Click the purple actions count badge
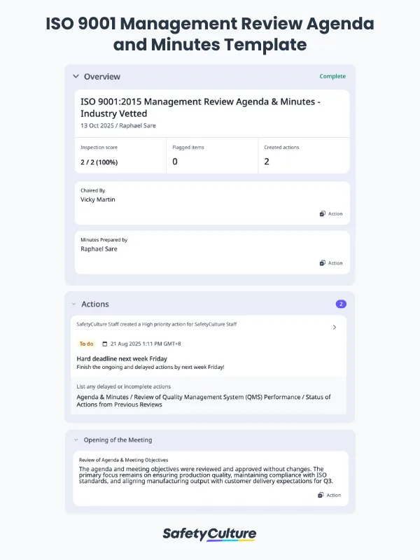Viewport: 420px width, 560px height. [341, 304]
